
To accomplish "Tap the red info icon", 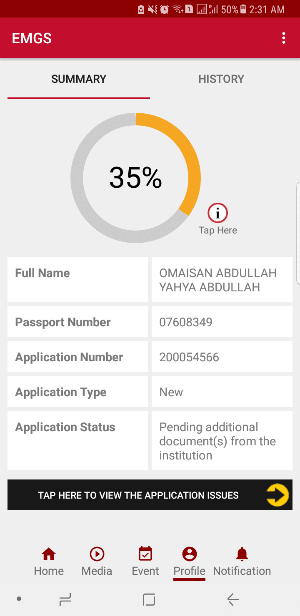I will [217, 214].
